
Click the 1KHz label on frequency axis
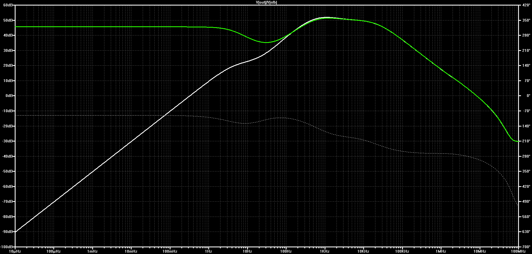pos(324,251)
